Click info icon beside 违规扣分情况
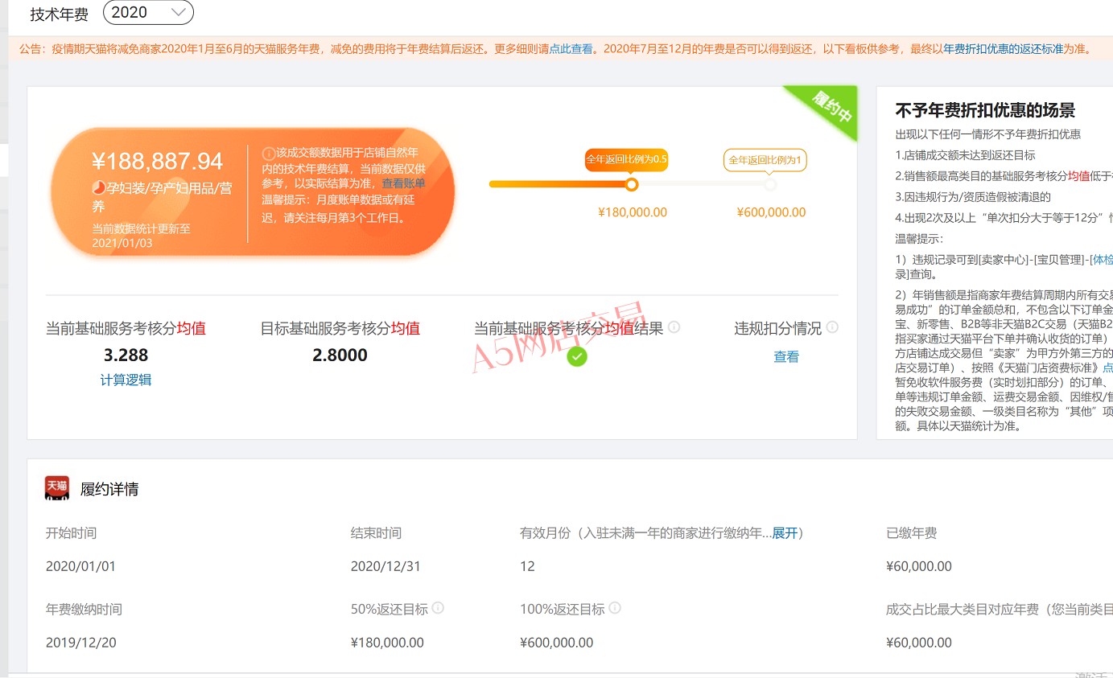The height and width of the screenshot is (678, 1113). (832, 327)
